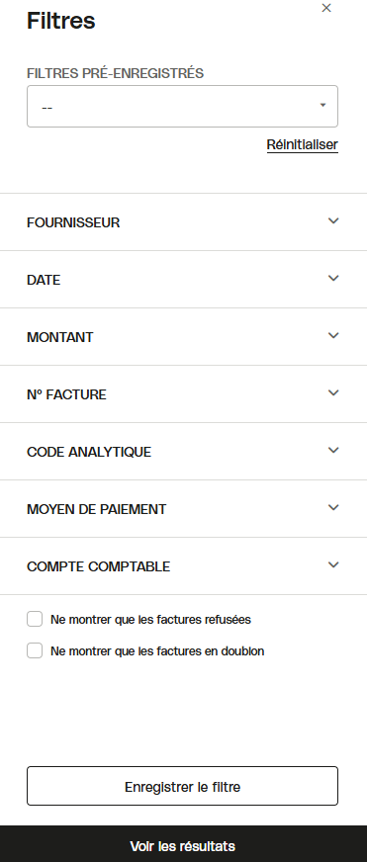Image resolution: width=367 pixels, height=862 pixels.
Task: Expand the Fournisseur chevron
Action: pyautogui.click(x=333, y=221)
